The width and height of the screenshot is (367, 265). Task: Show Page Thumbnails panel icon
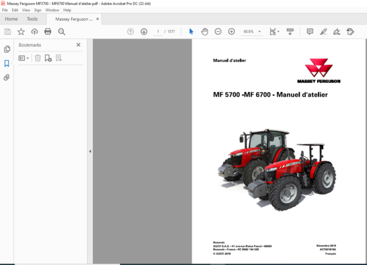pos(7,49)
